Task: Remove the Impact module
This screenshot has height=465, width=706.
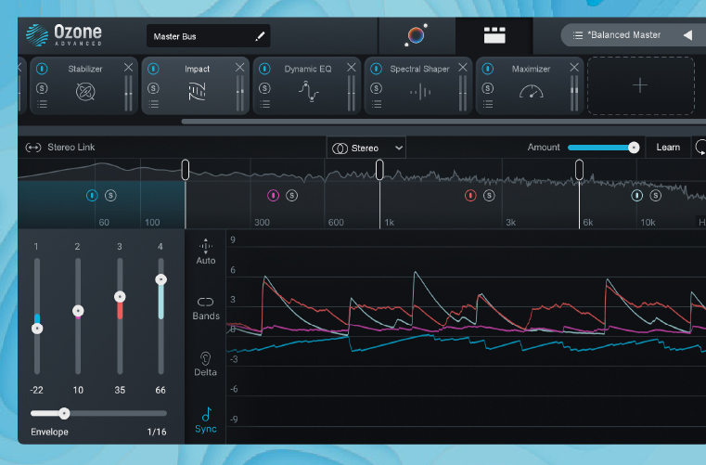Action: tap(240, 67)
